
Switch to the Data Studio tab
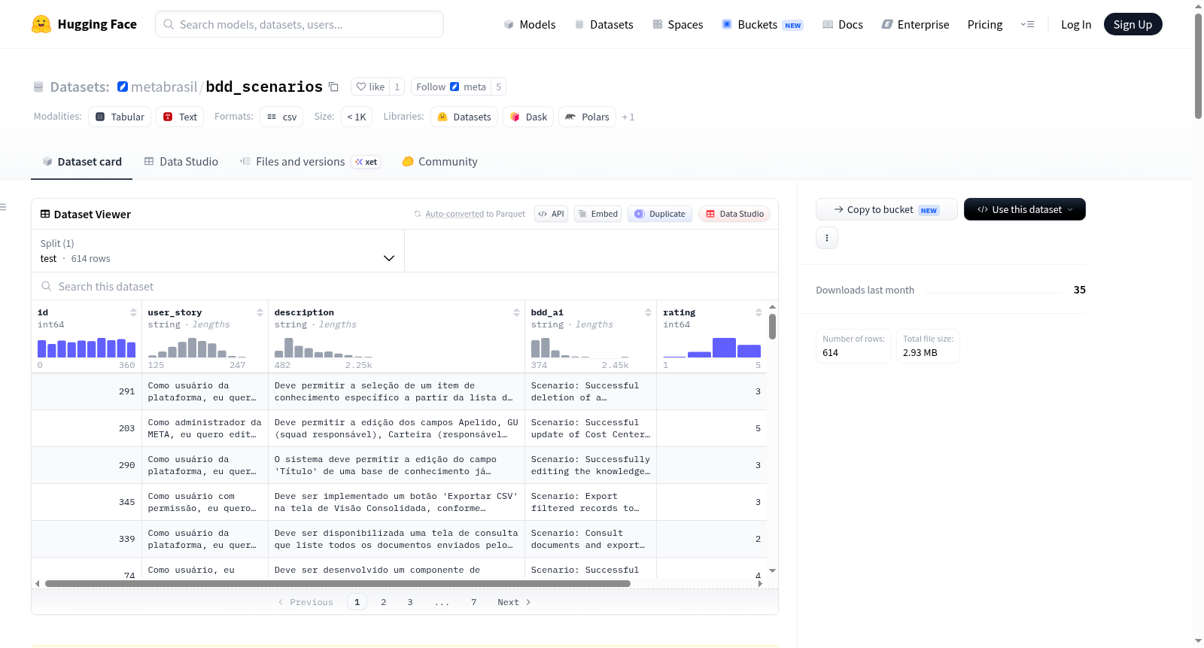(x=181, y=162)
